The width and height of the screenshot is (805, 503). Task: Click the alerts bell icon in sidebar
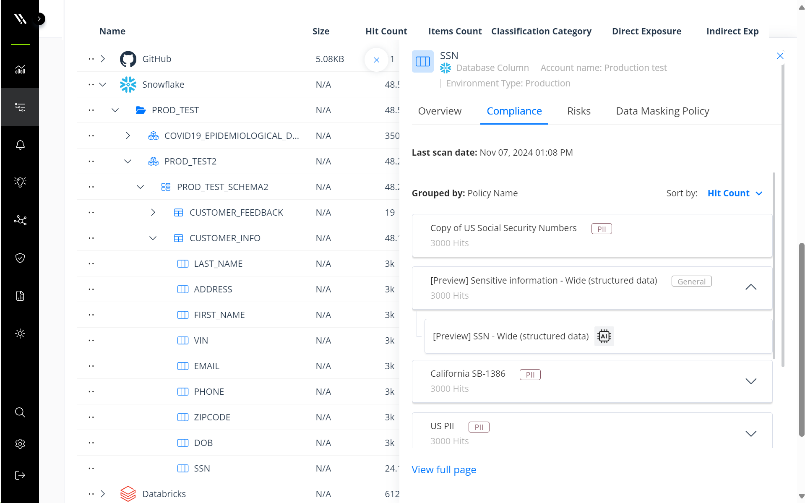(x=20, y=145)
